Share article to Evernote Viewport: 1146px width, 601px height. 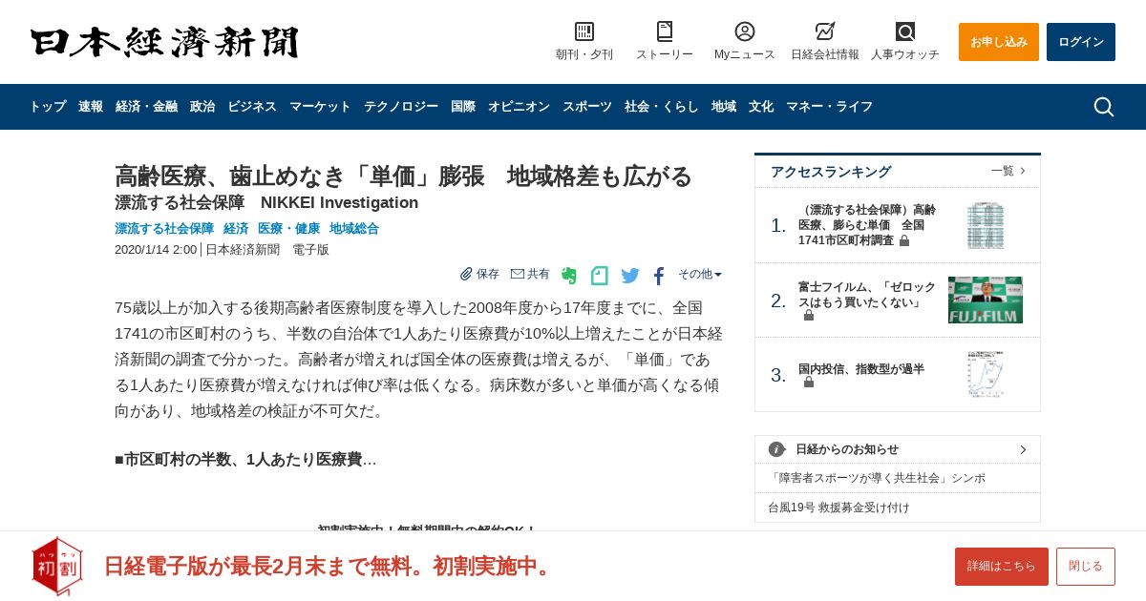(x=569, y=276)
